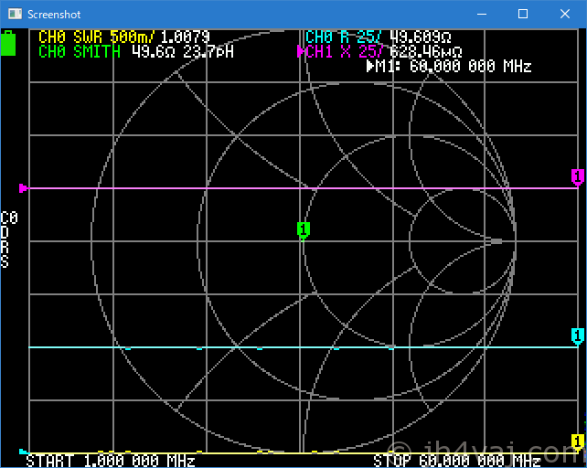
Task: Click the magenta reference position arrow at left
Action: [x=23, y=188]
